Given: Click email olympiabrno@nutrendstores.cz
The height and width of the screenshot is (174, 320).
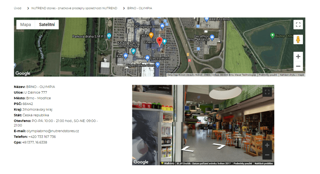Looking at the screenshot, I should coord(53,131).
